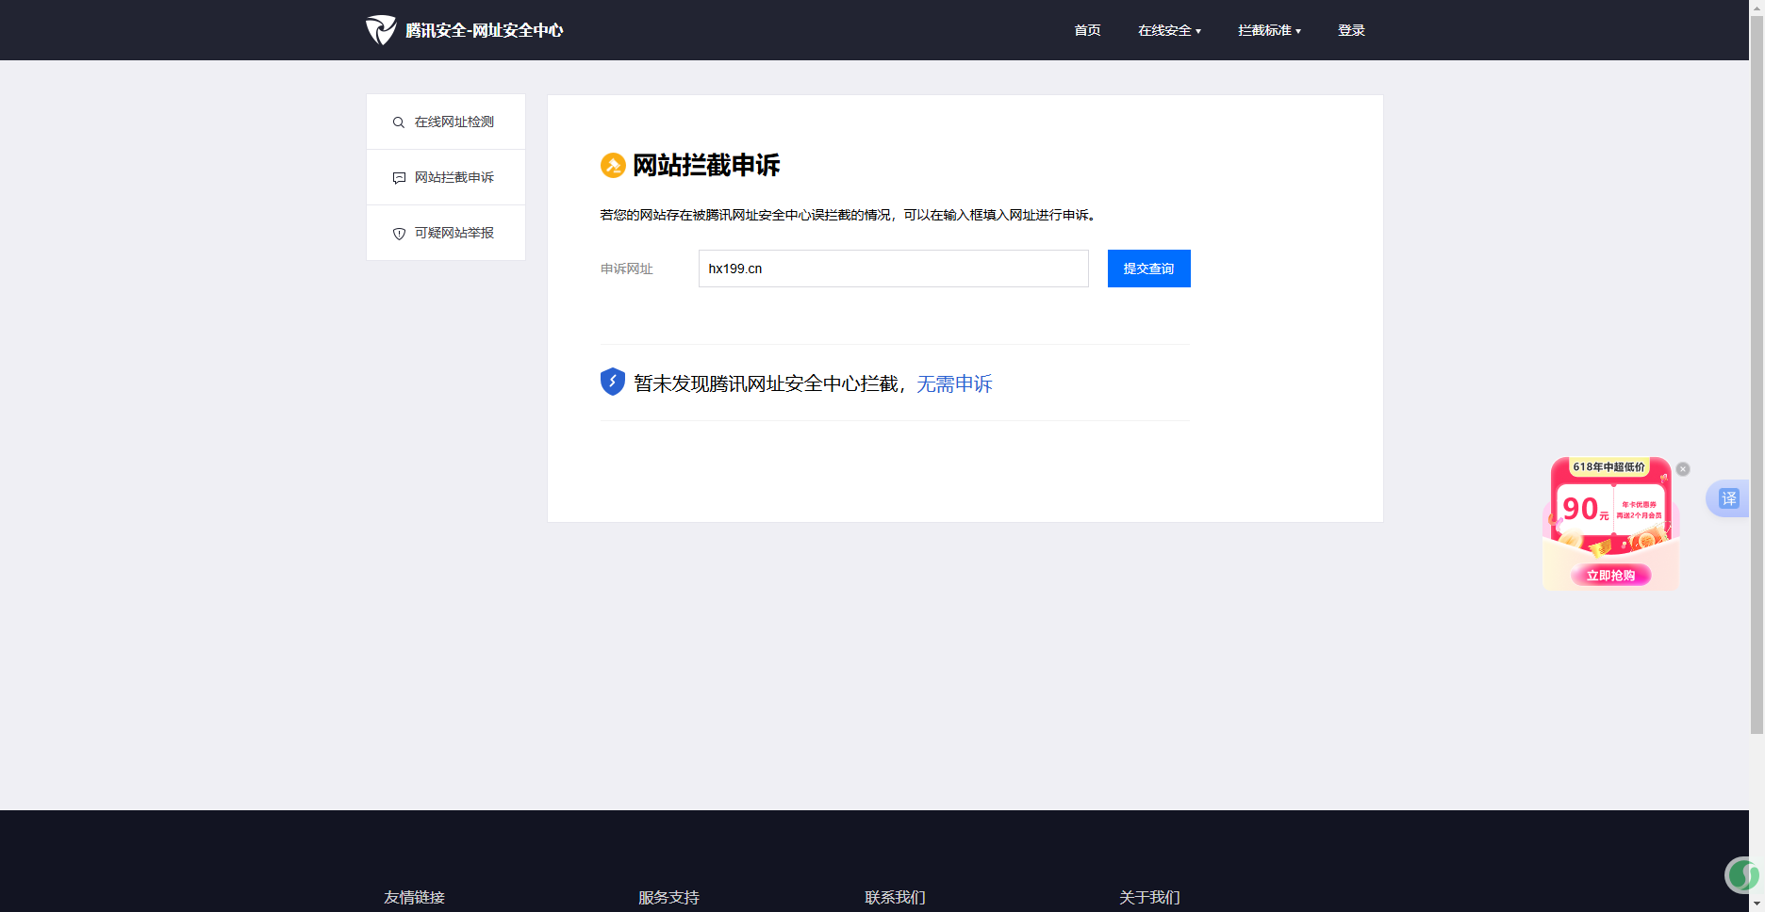Click the 网站拦截申诉 page heading
Screen dimensions: 1765x912
point(706,166)
